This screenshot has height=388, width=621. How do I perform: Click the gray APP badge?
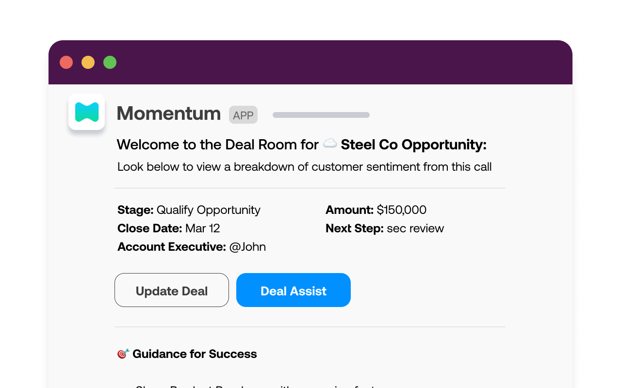(243, 115)
